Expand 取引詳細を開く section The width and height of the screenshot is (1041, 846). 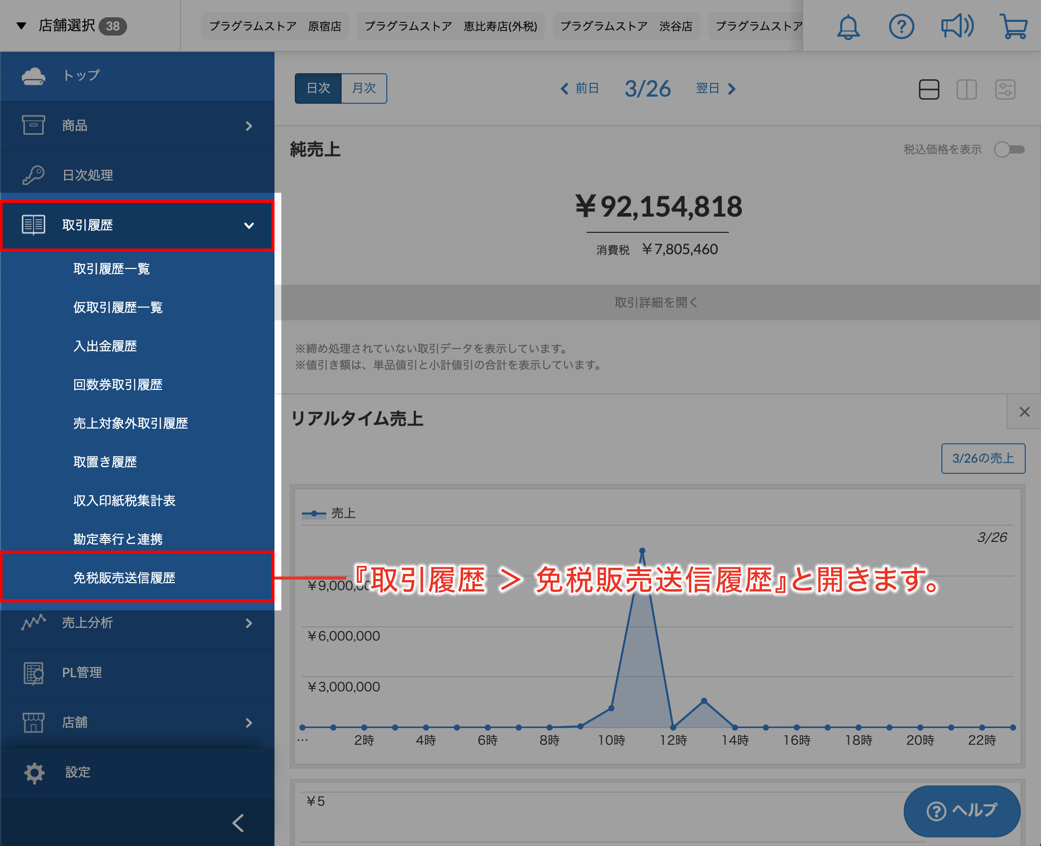click(657, 303)
